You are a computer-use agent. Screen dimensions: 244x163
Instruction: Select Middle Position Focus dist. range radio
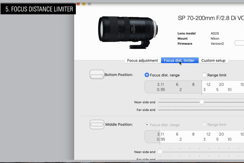click(x=147, y=125)
